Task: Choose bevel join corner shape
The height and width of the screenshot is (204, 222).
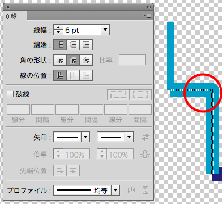Action: pyautogui.click(x=86, y=60)
